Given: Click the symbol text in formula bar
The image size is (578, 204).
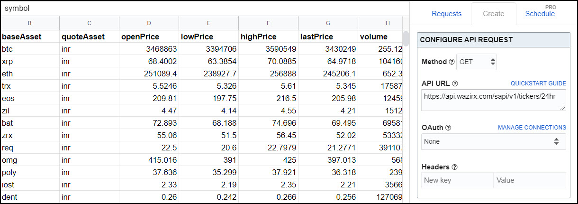Looking at the screenshot, I should 17,8.
